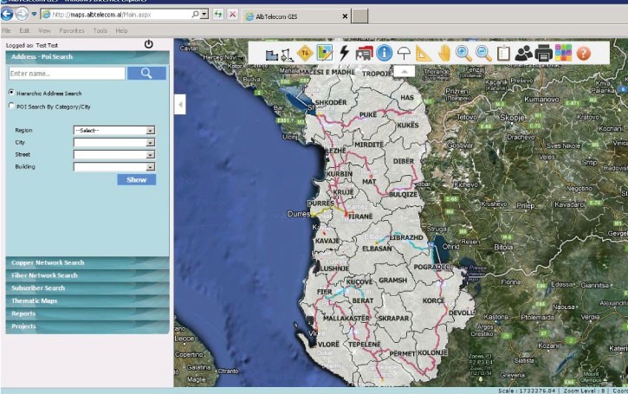Select the zoom out magnifier tool
The height and width of the screenshot is (394, 628).
(x=483, y=53)
